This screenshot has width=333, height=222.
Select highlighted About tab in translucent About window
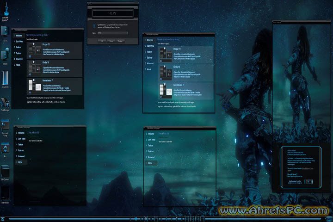click(151, 163)
